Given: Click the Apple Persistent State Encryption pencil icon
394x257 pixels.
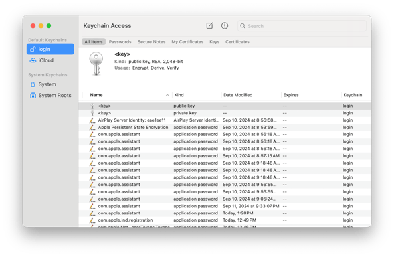Looking at the screenshot, I should click(92, 128).
